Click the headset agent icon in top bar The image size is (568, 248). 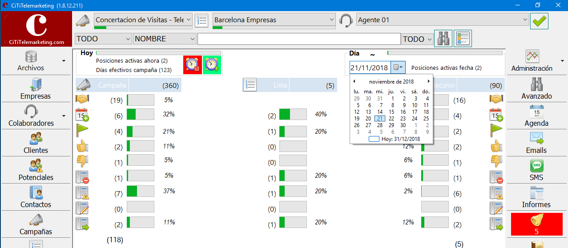pos(346,20)
